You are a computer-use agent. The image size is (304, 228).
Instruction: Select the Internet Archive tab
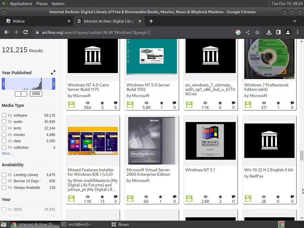[109, 21]
